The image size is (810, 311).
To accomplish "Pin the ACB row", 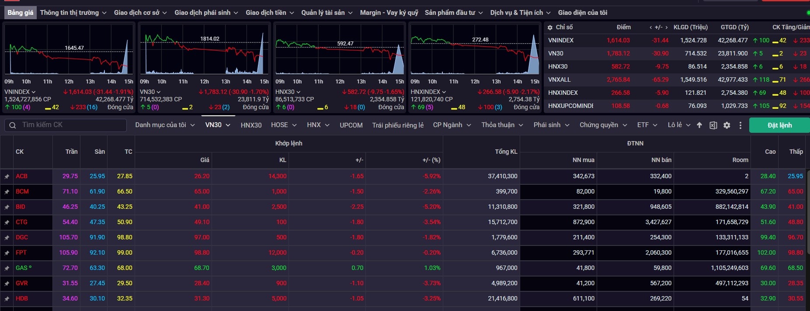I will (7, 176).
